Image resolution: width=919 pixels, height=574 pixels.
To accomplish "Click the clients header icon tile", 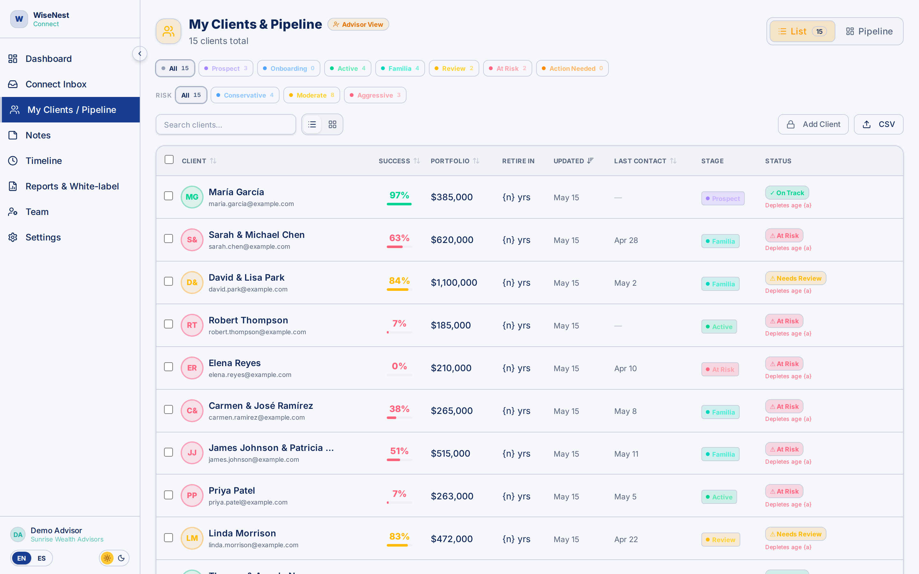I will point(168,31).
